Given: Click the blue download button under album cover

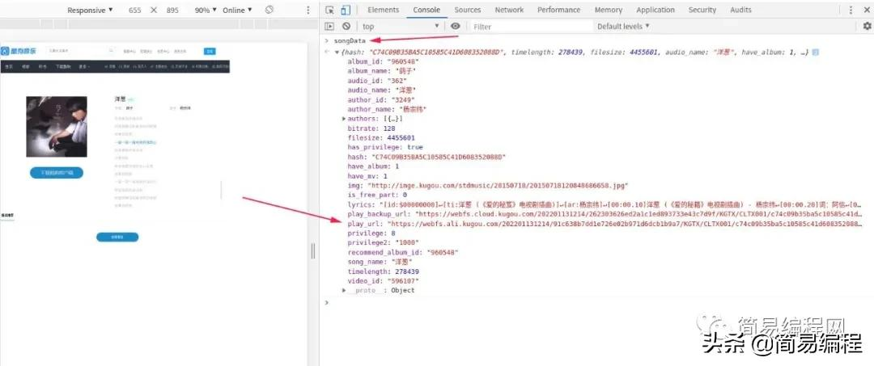Looking at the screenshot, I should 57,172.
